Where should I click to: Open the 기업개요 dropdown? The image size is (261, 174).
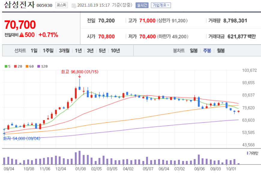click(x=161, y=5)
